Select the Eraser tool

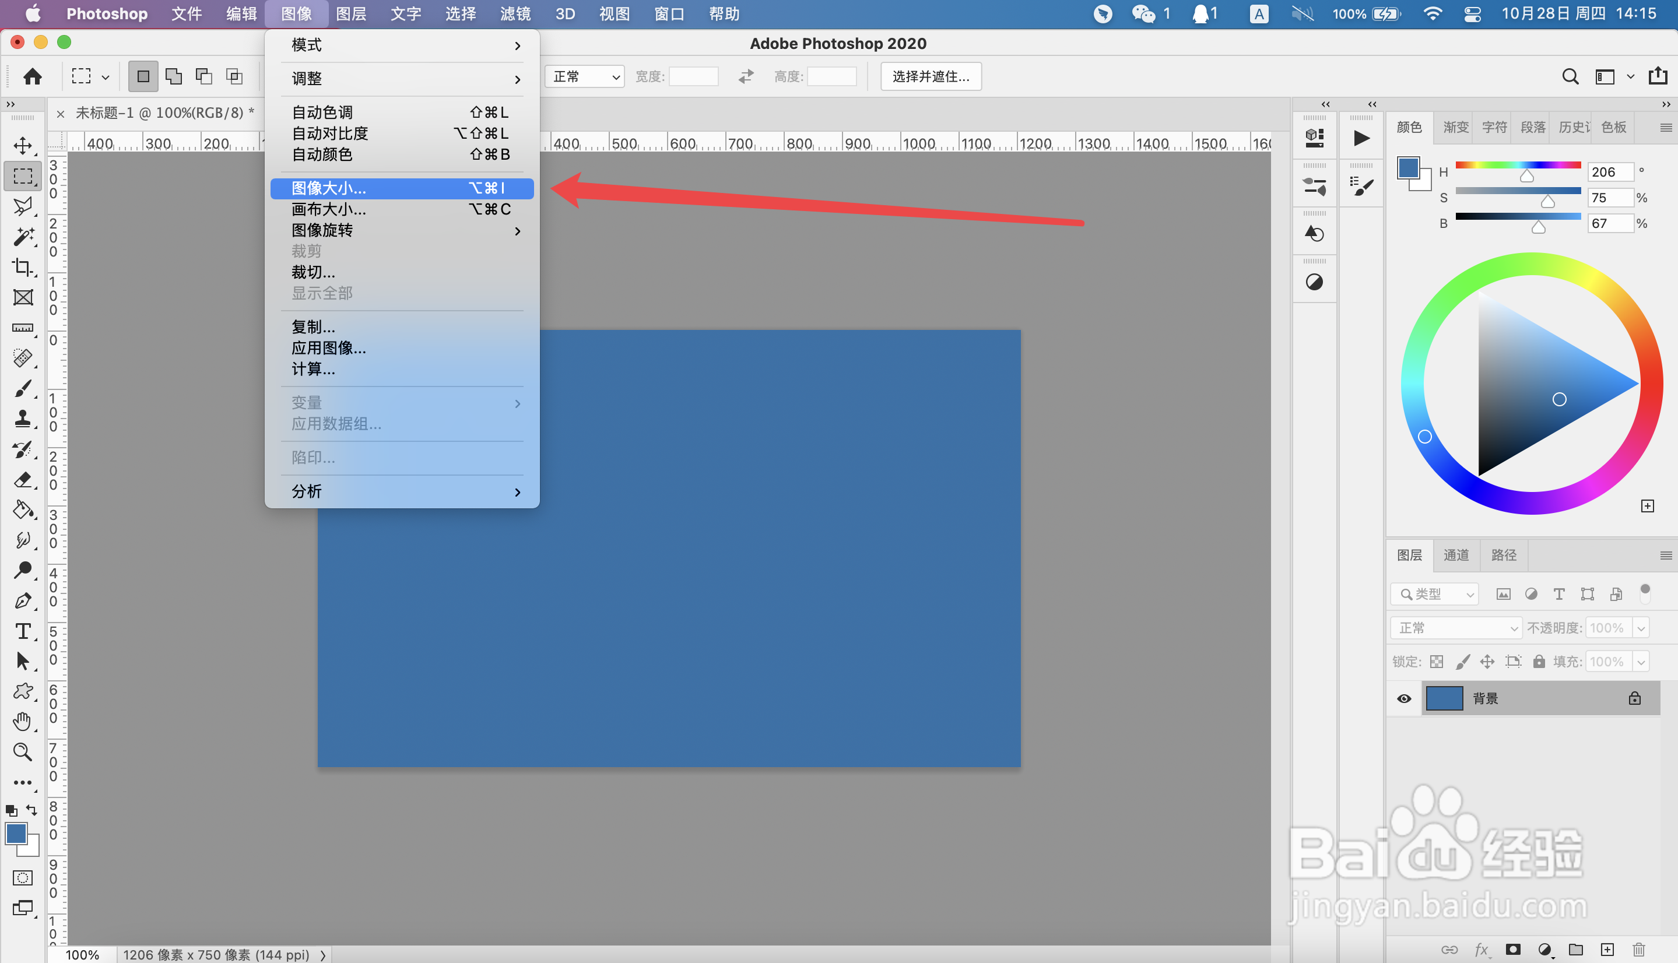(x=23, y=480)
